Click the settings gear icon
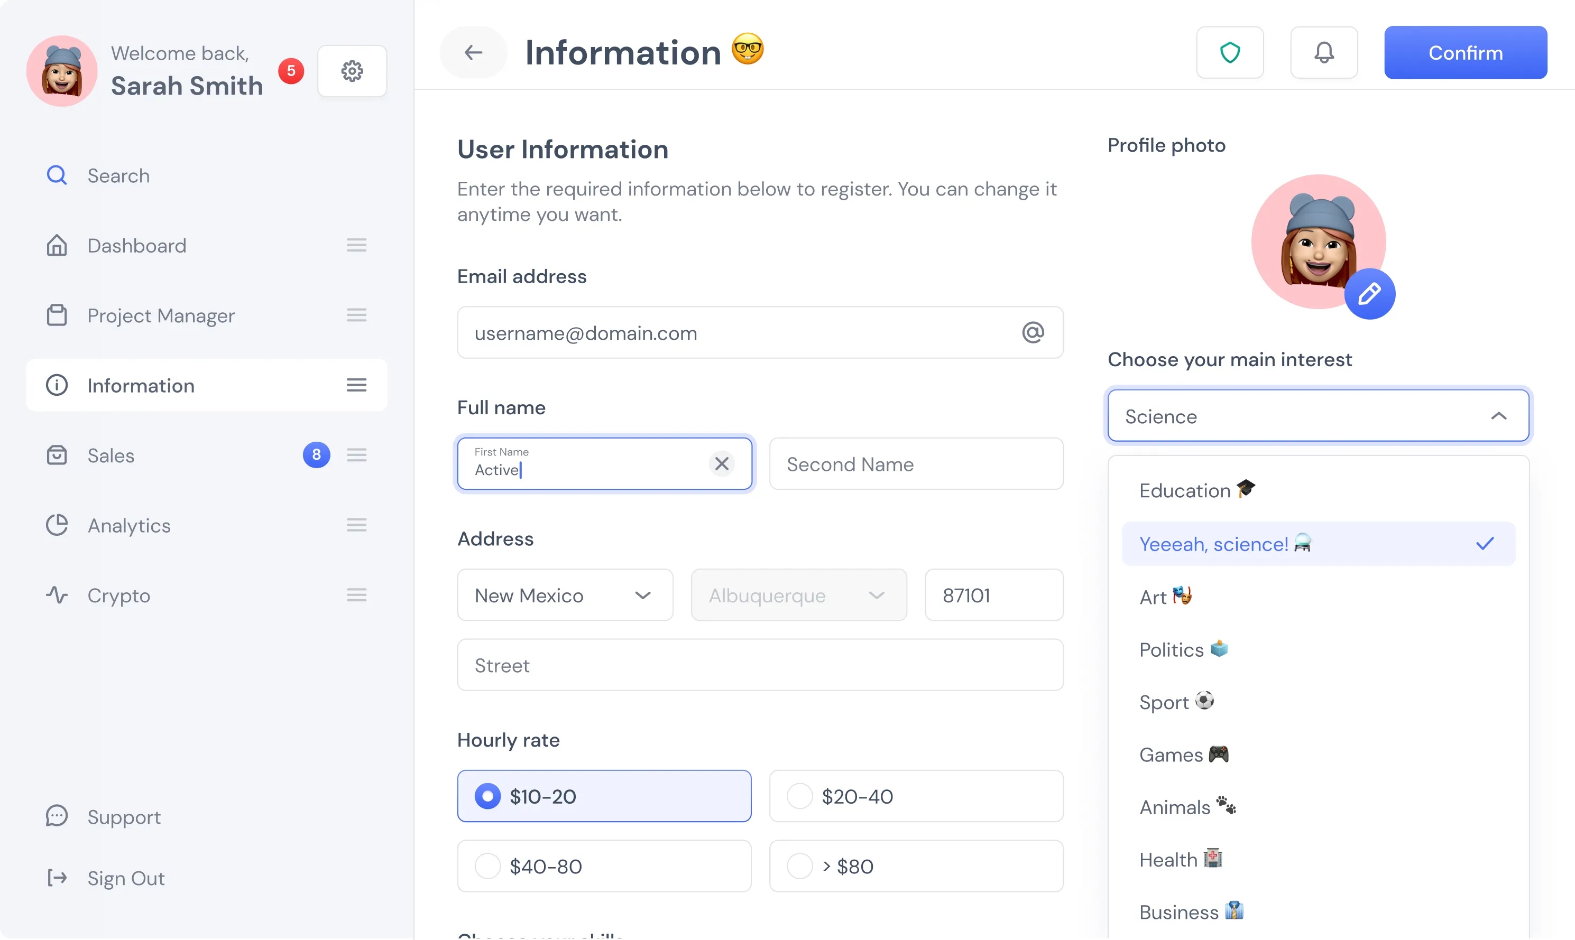The image size is (1575, 940). tap(352, 71)
